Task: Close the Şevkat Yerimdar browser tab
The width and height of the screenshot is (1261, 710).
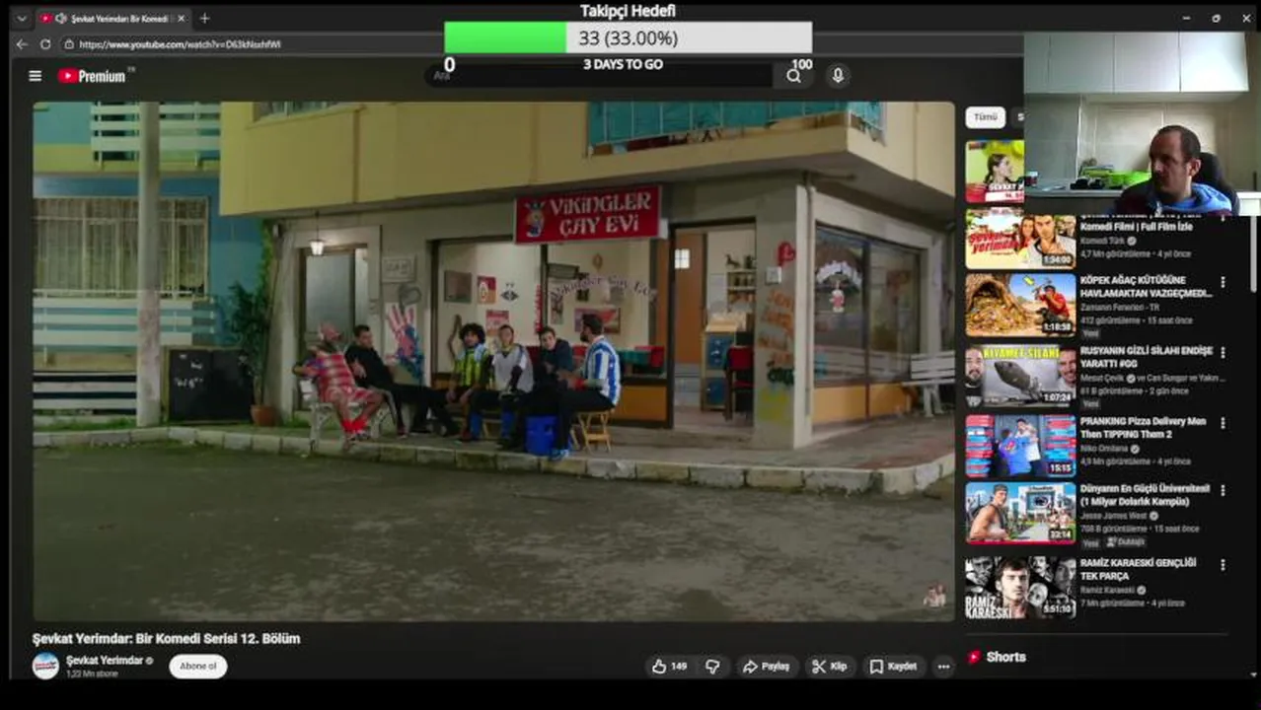Action: (182, 19)
